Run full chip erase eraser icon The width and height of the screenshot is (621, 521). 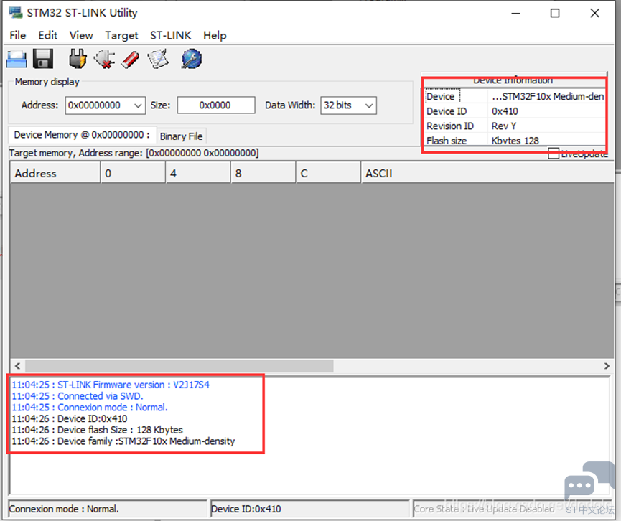pos(130,60)
